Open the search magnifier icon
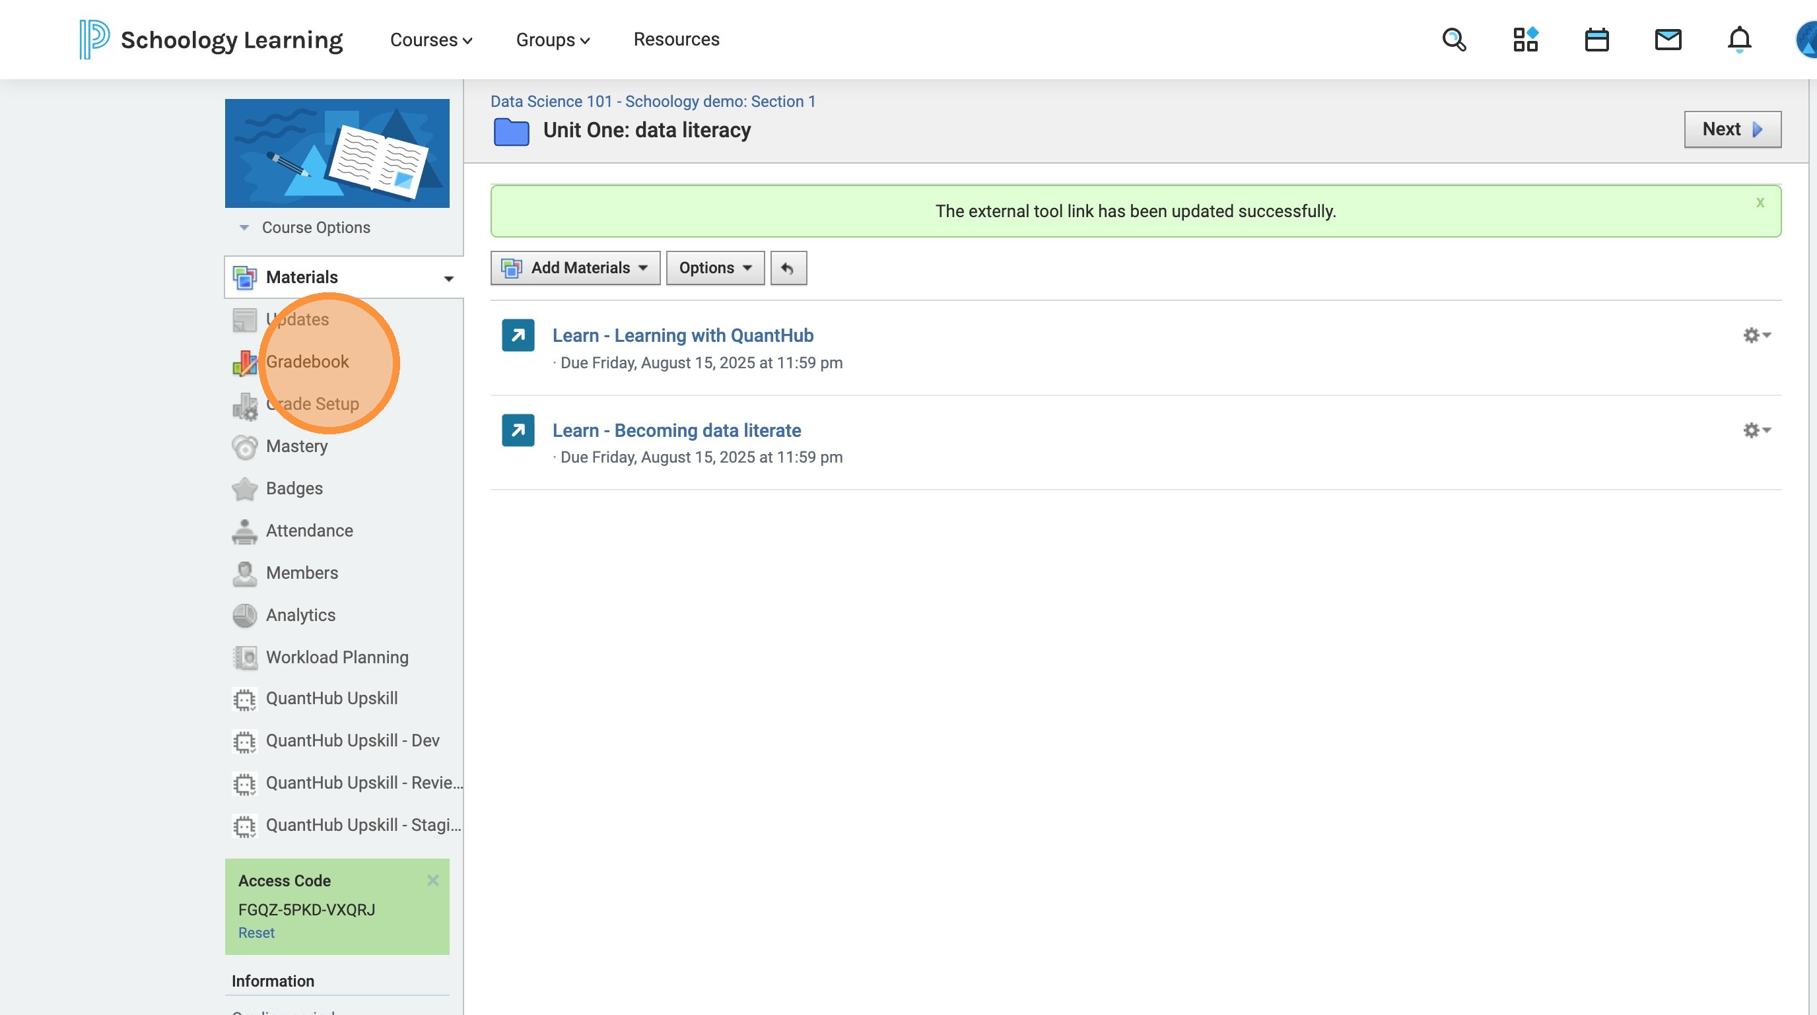This screenshot has height=1015, width=1817. (x=1454, y=40)
